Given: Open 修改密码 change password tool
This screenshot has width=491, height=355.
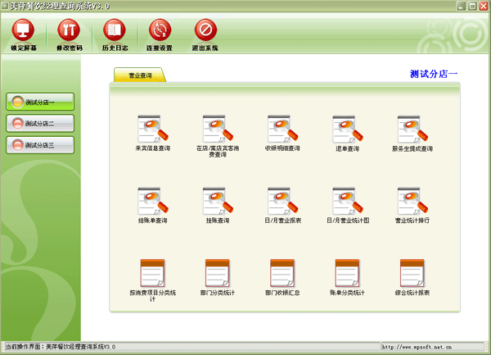Looking at the screenshot, I should point(69,32).
